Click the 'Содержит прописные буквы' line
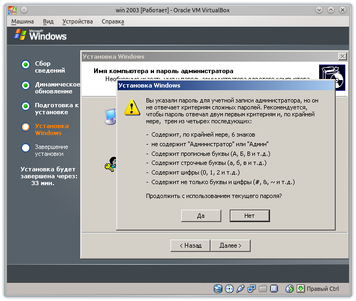 (211, 154)
